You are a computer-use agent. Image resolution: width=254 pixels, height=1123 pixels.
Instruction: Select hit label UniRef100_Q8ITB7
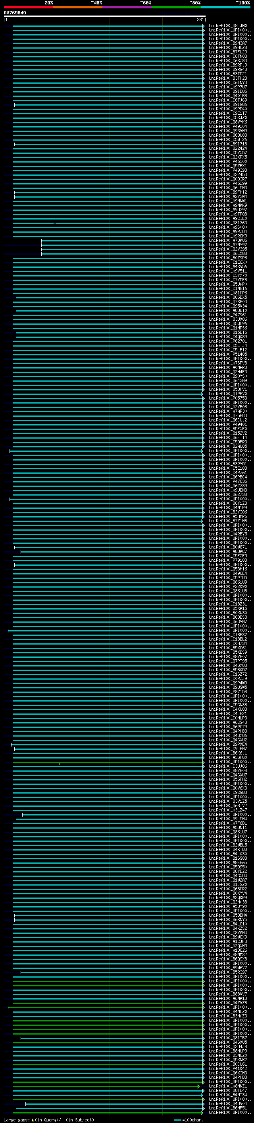click(x=227, y=1038)
